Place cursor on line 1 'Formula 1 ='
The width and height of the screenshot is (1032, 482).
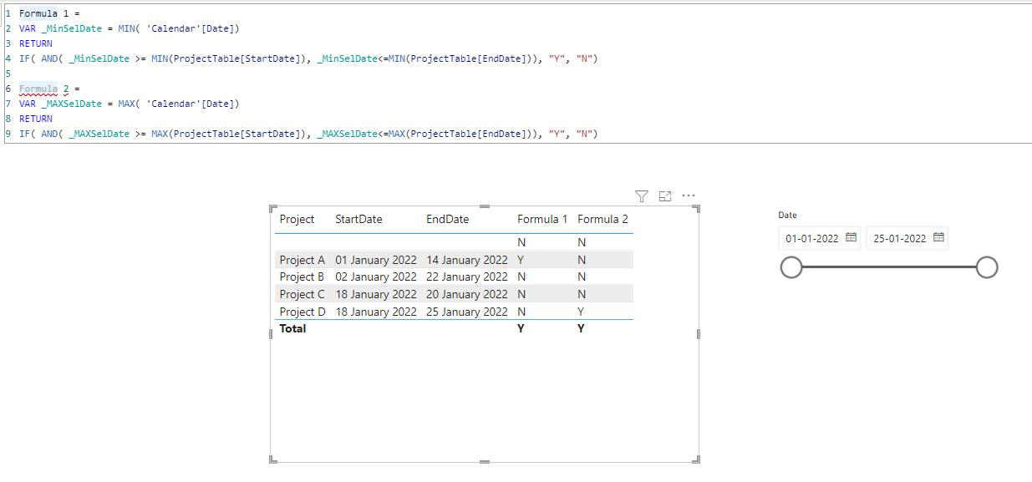[x=48, y=13]
